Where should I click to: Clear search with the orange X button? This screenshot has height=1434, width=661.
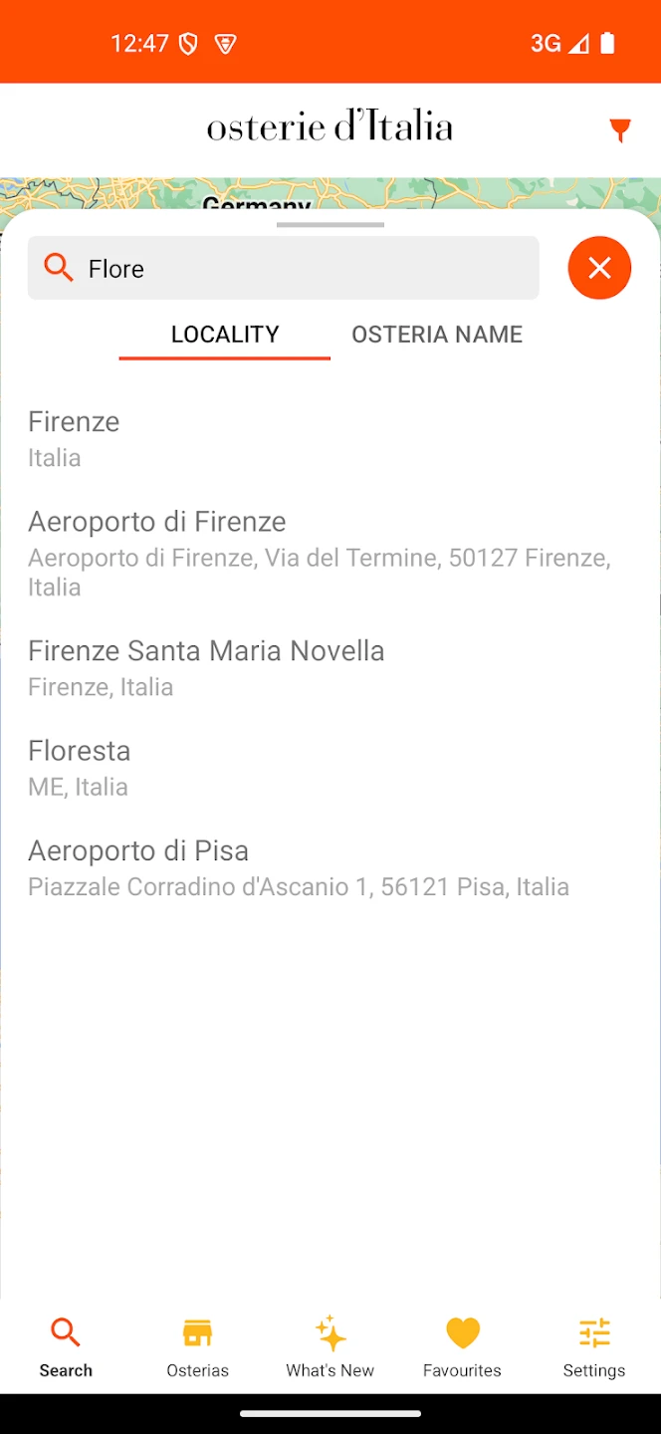(599, 268)
